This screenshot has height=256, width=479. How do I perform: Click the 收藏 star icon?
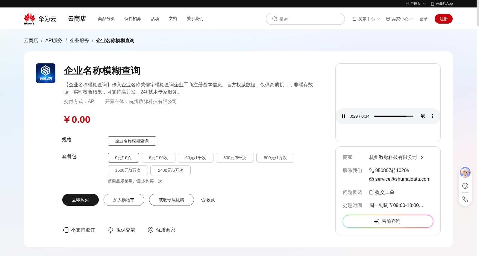click(203, 200)
